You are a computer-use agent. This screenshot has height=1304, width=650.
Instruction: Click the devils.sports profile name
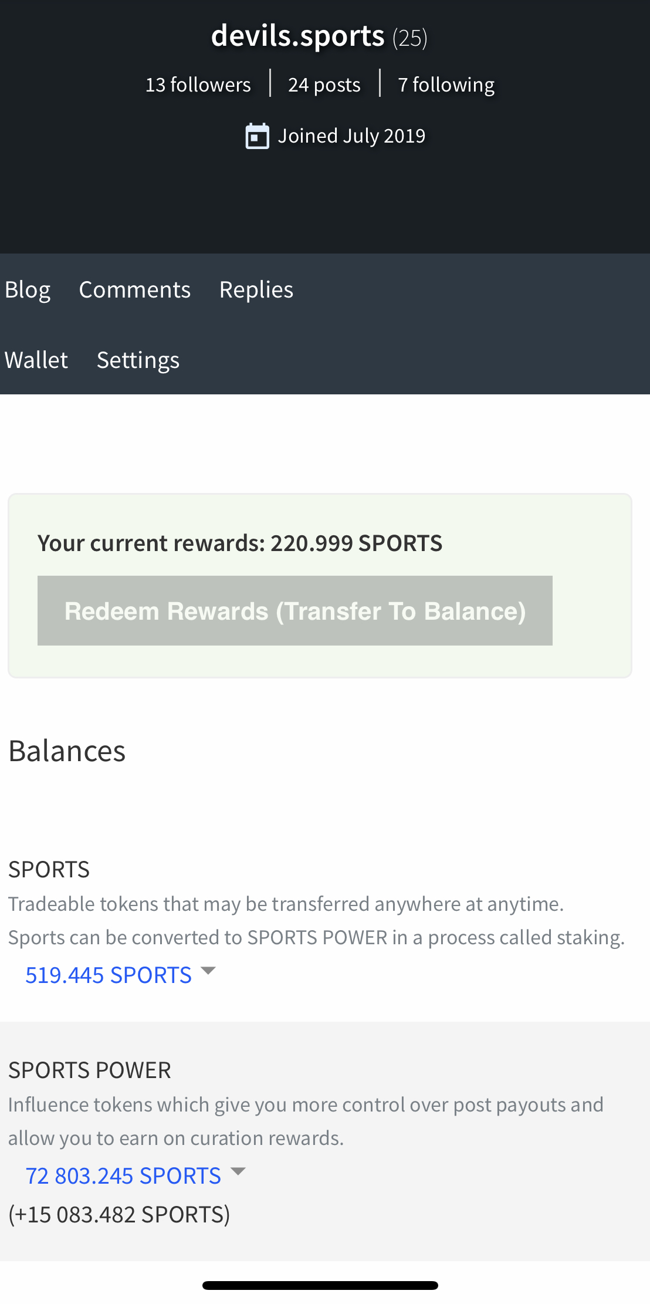click(298, 36)
